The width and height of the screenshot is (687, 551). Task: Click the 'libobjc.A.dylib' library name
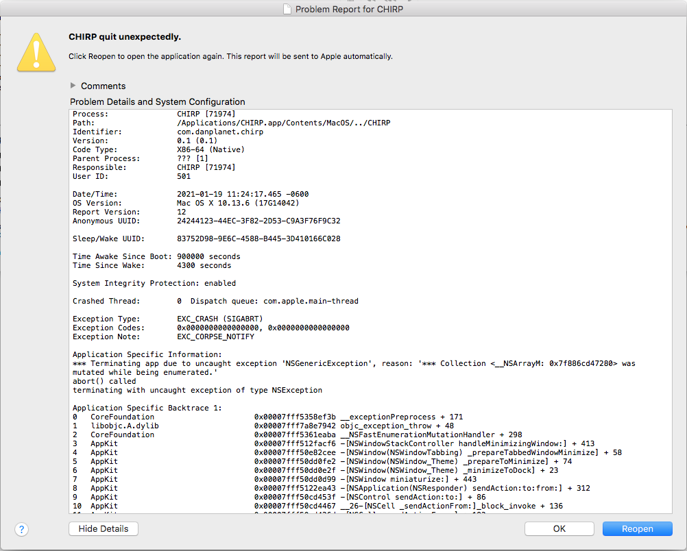[125, 426]
